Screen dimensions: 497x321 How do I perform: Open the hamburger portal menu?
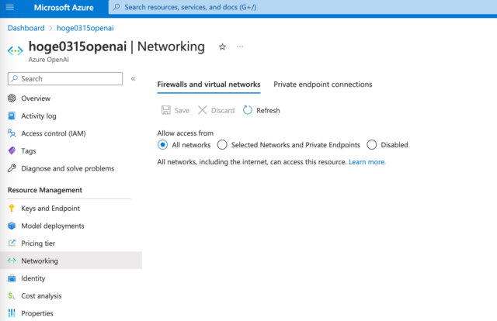pos(10,7)
